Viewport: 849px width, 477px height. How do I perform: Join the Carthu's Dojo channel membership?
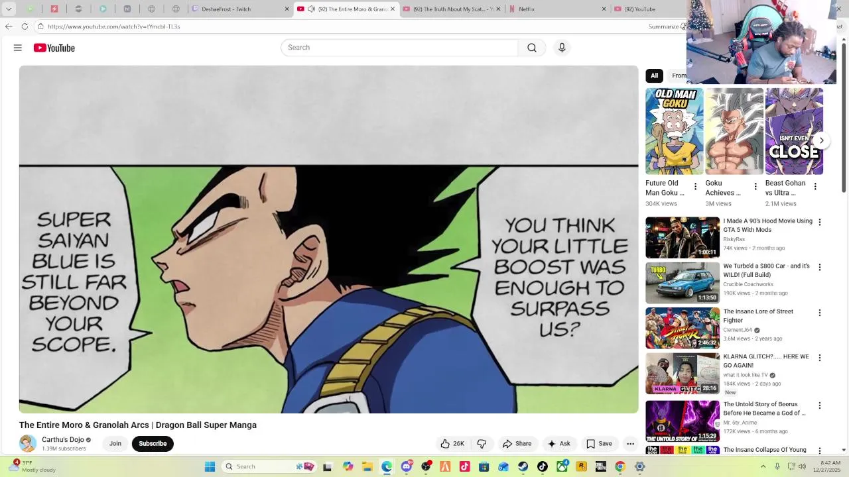115,444
